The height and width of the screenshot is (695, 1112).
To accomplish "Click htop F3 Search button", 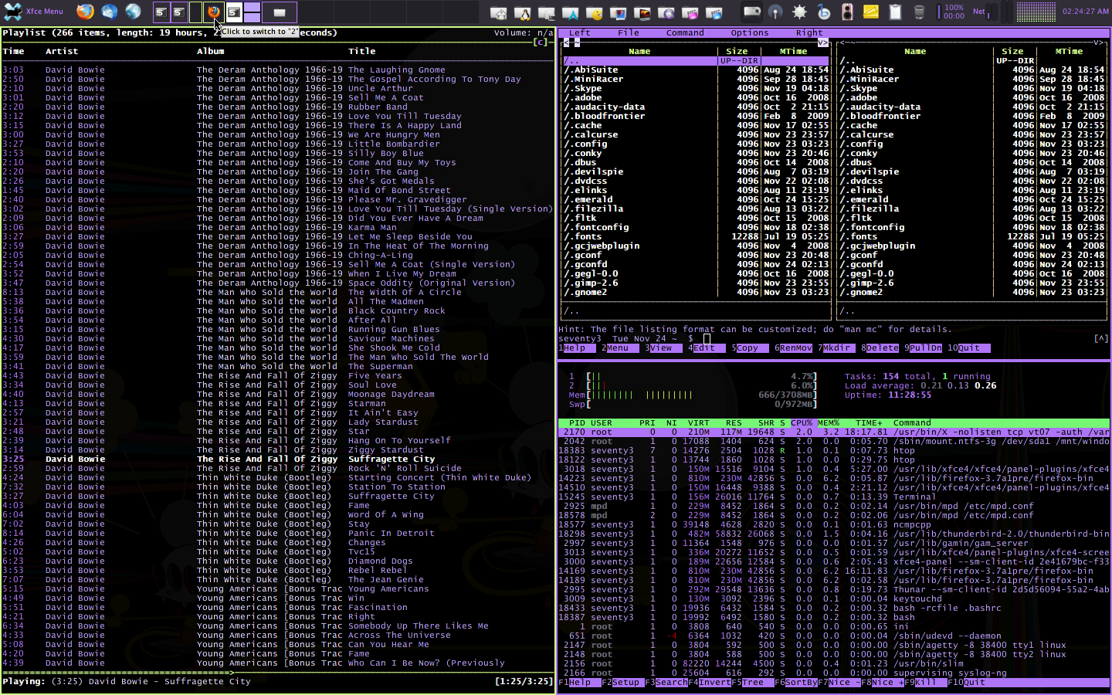I will 666,683.
